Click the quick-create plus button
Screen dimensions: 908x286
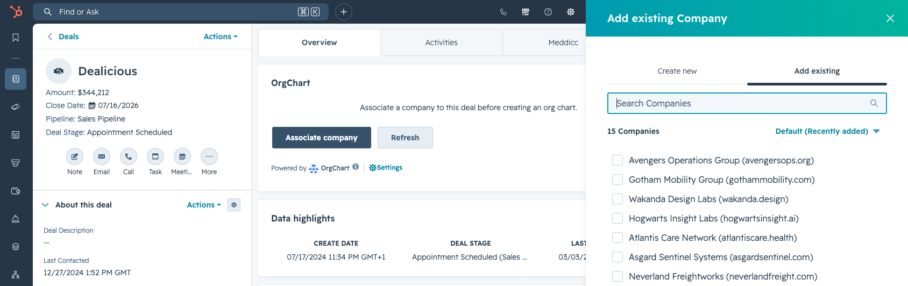(x=344, y=12)
